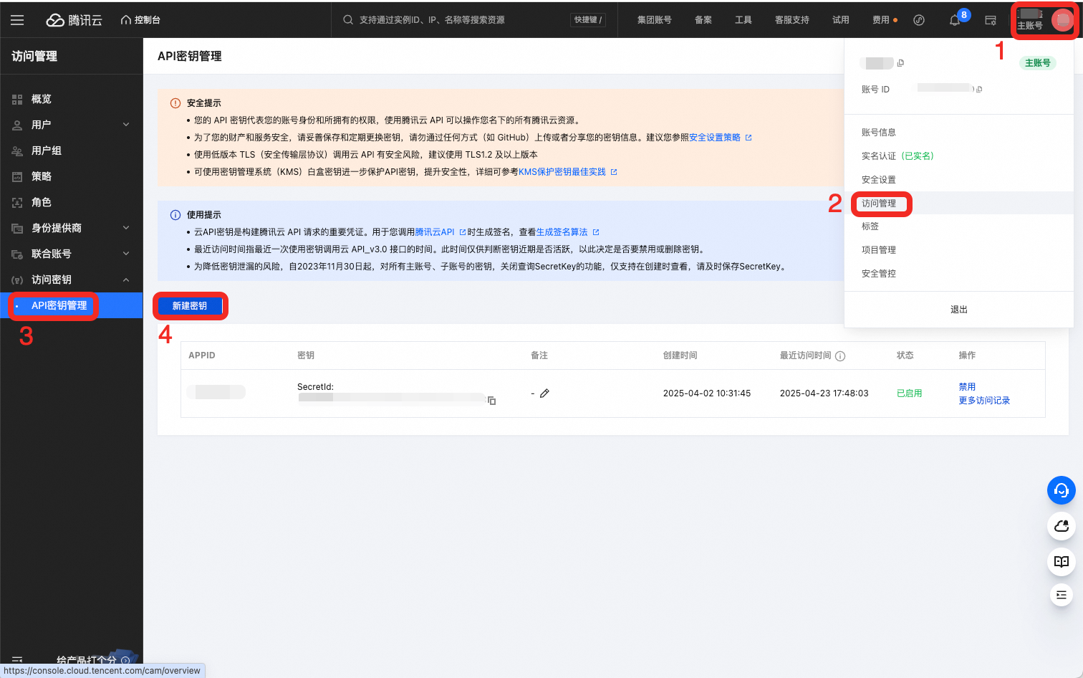This screenshot has width=1083, height=678.
Task: Open 安全设置 from the account menu
Action: (879, 180)
